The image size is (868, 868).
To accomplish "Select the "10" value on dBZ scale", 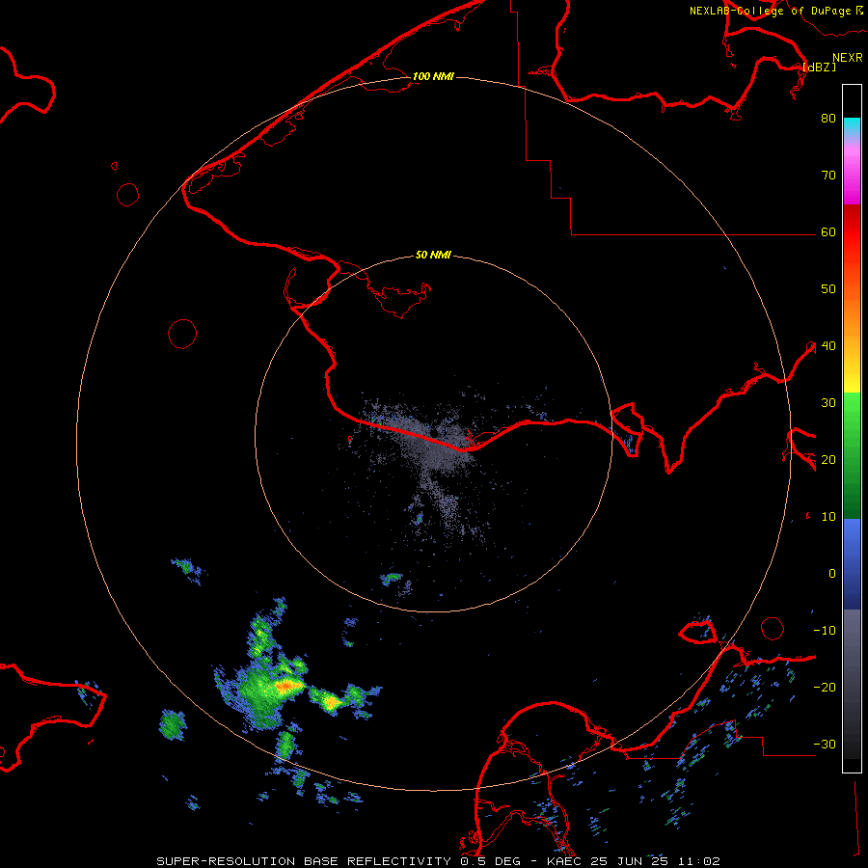I will [828, 517].
